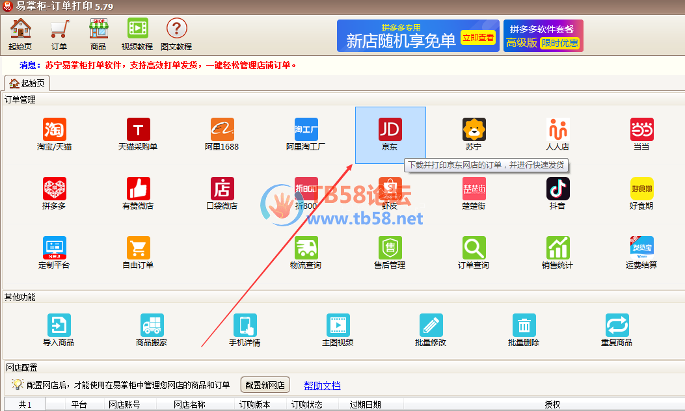This screenshot has width=685, height=411.
Task: Open the 起始页 home toolbar icon
Action: 20,34
